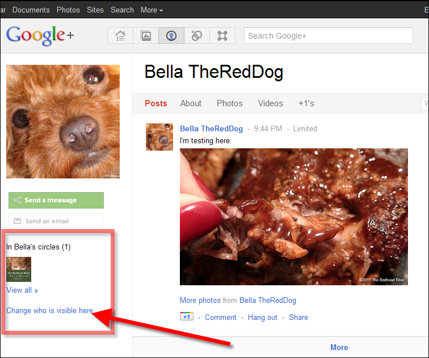Viewport: 429px width, 358px height.
Task: Click the 'I'm testing here.' post text
Action: 205,141
